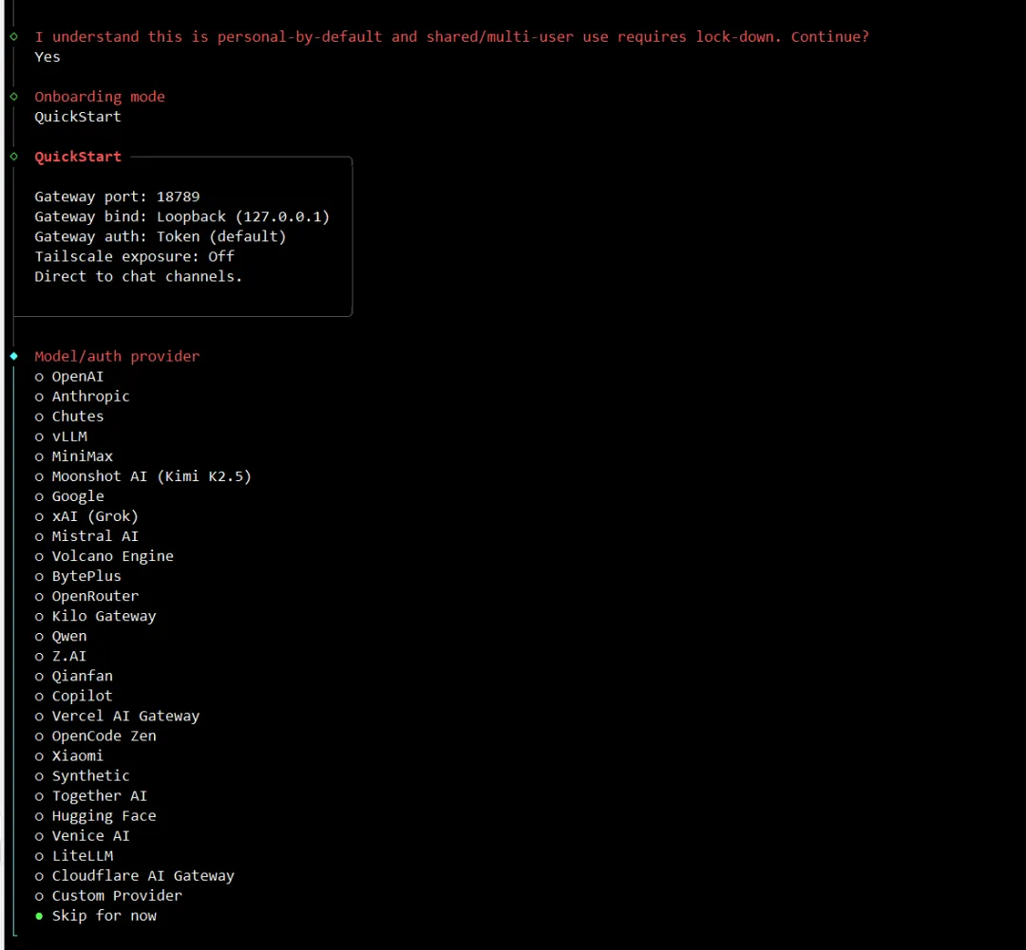Select the xAI (Grok) option
The height and width of the screenshot is (950, 1026).
[x=87, y=516]
